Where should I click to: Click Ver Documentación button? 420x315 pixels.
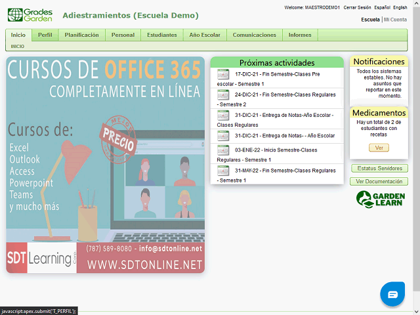tap(379, 182)
